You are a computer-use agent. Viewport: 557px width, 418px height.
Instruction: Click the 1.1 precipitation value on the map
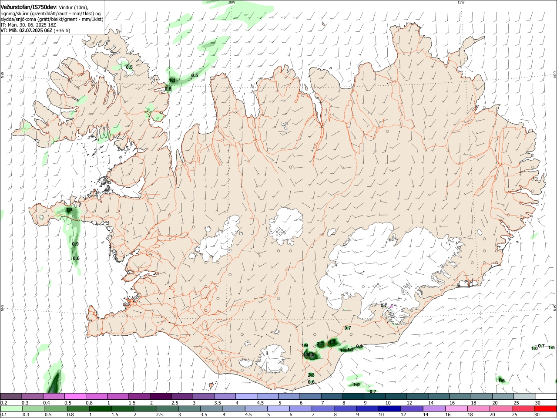(172, 81)
